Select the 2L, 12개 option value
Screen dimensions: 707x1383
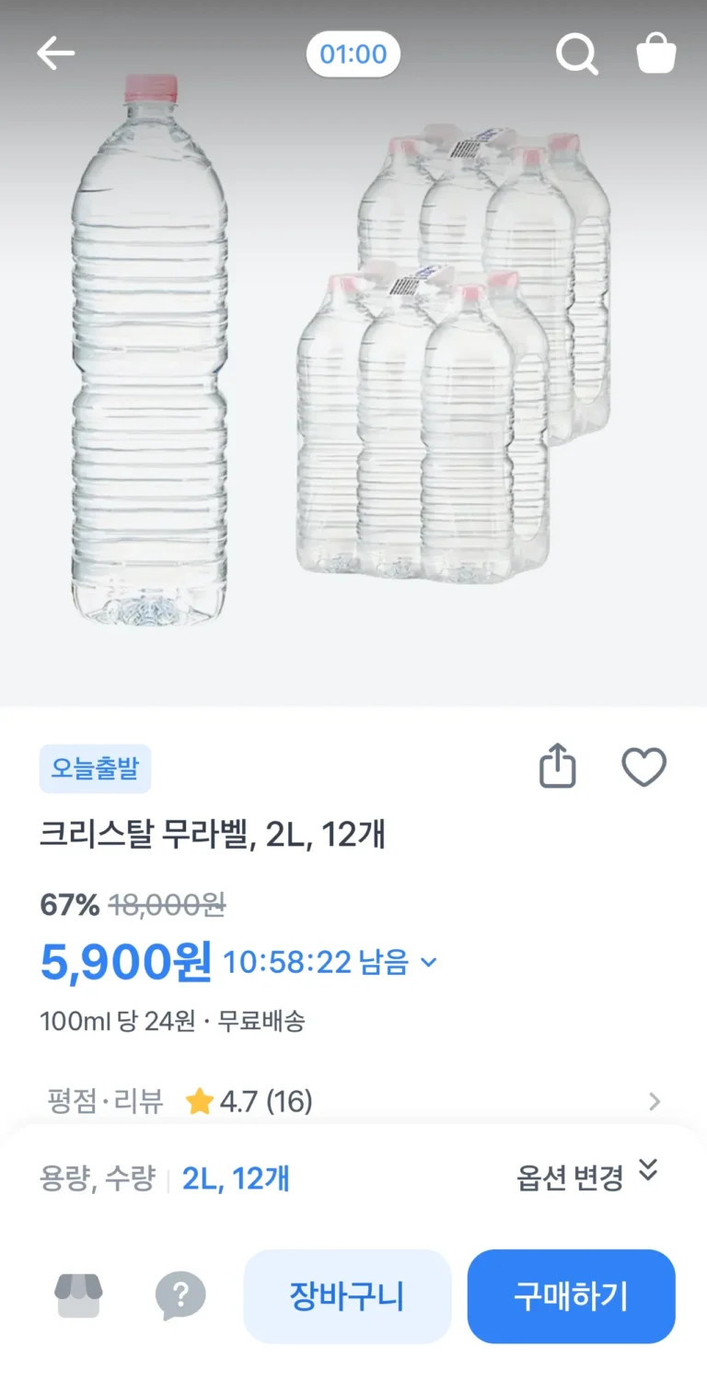(x=236, y=1178)
